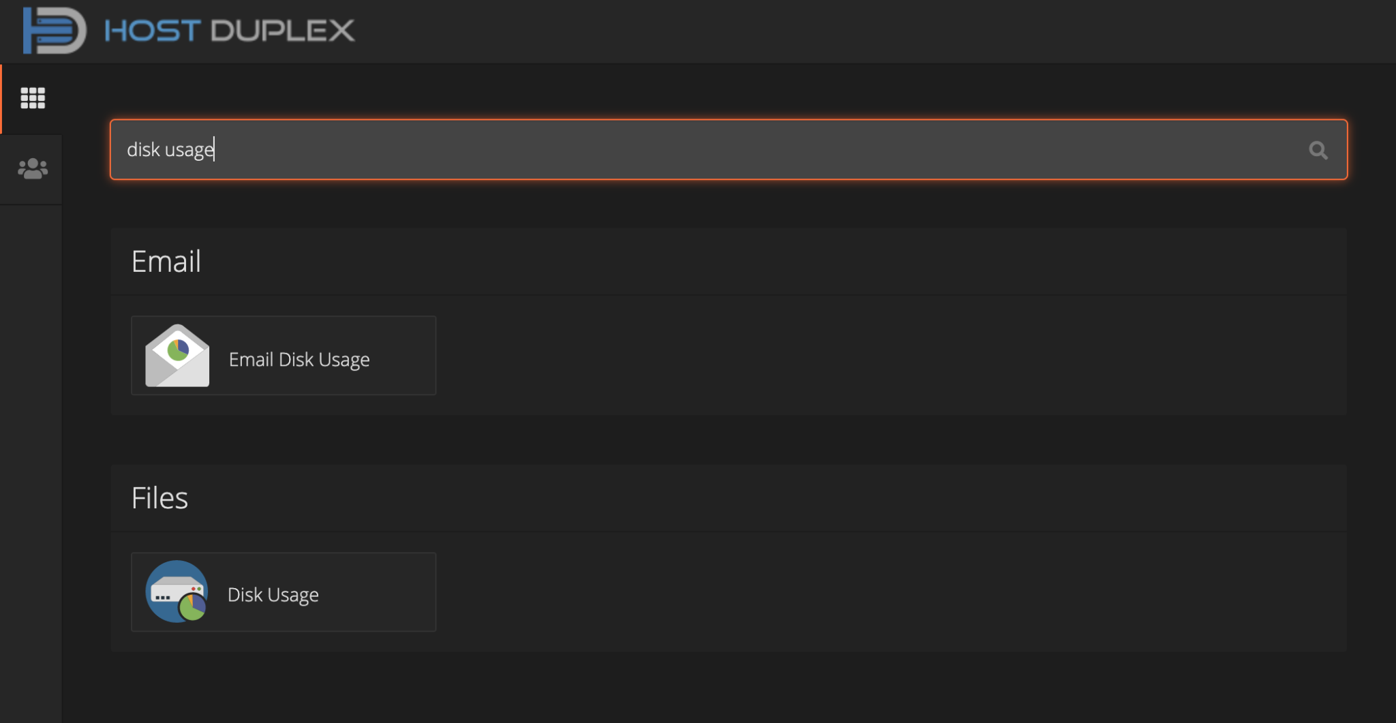The image size is (1396, 723).
Task: Open the Disk Usage link under Files
Action: point(273,595)
